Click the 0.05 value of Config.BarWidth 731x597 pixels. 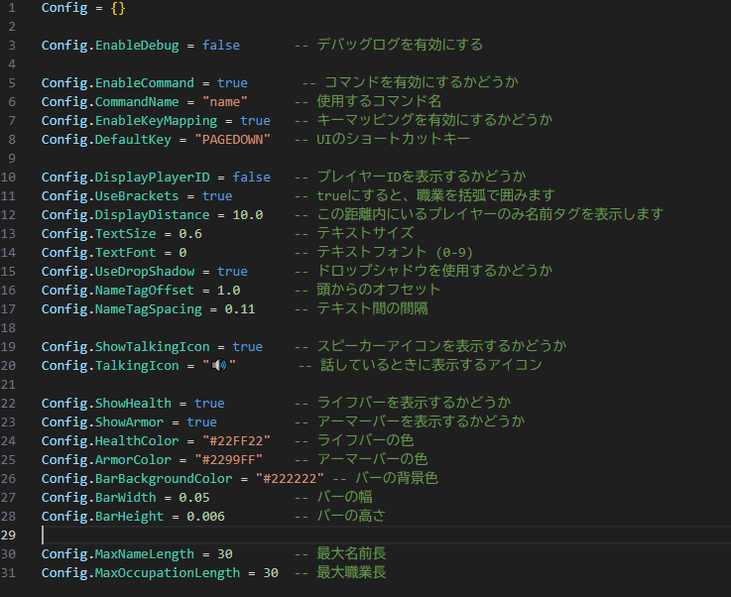coord(194,497)
